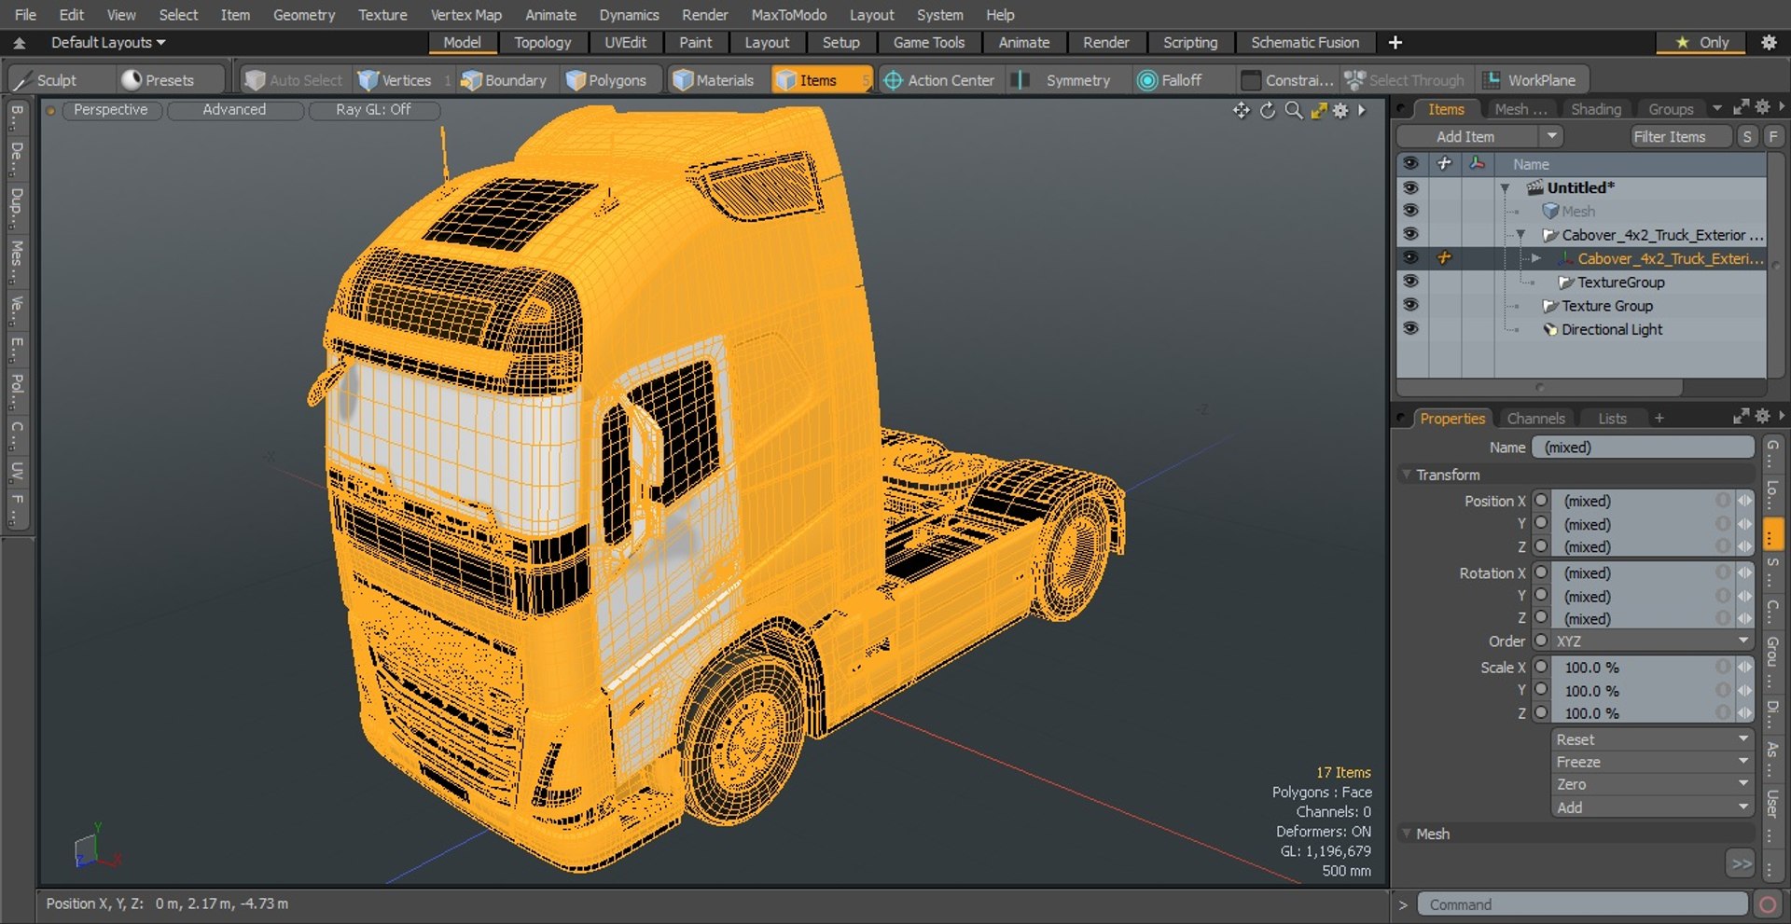Switch to Vertices selection mode
The width and height of the screenshot is (1791, 924).
pyautogui.click(x=395, y=80)
